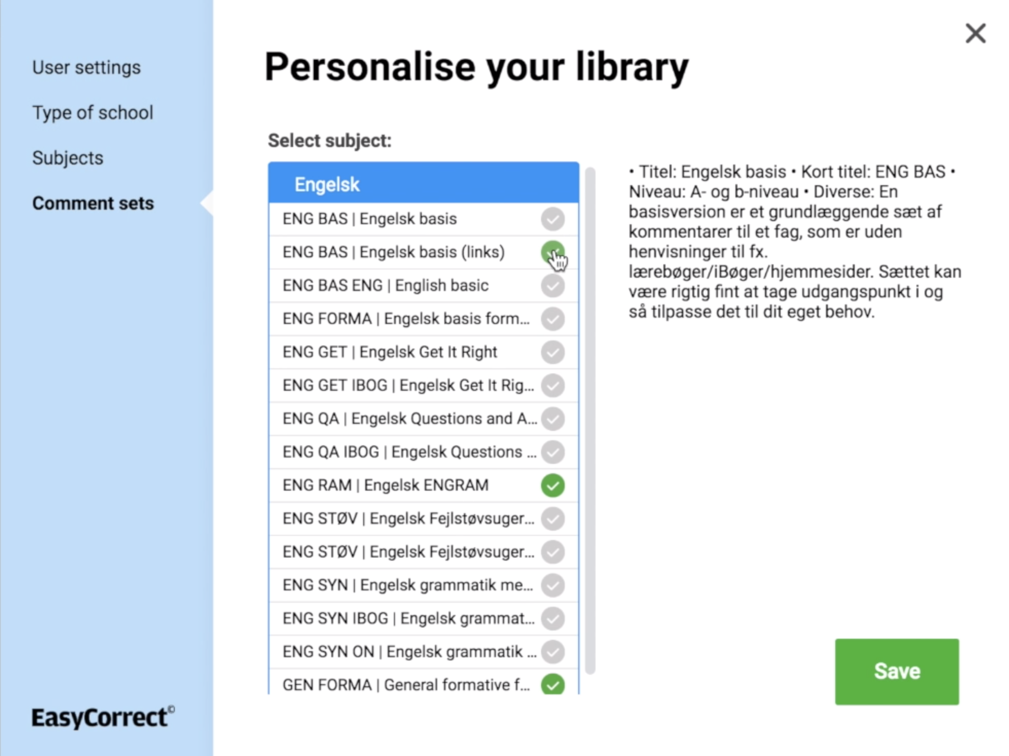
Task: Tick the ENG GET Engelsk Get It Right checkmark
Action: (x=552, y=352)
